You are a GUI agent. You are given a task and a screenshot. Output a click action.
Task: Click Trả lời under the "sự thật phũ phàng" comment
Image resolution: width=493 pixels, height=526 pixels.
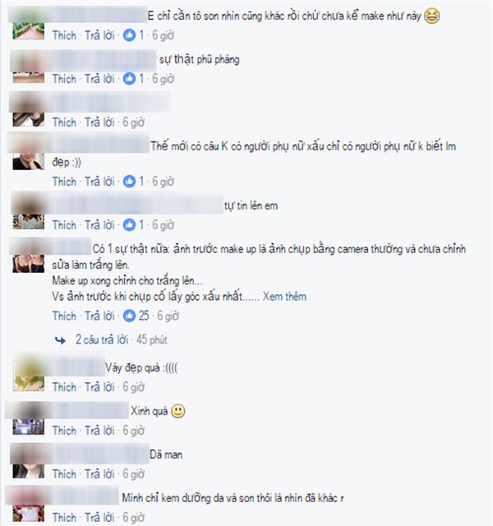tap(99, 79)
